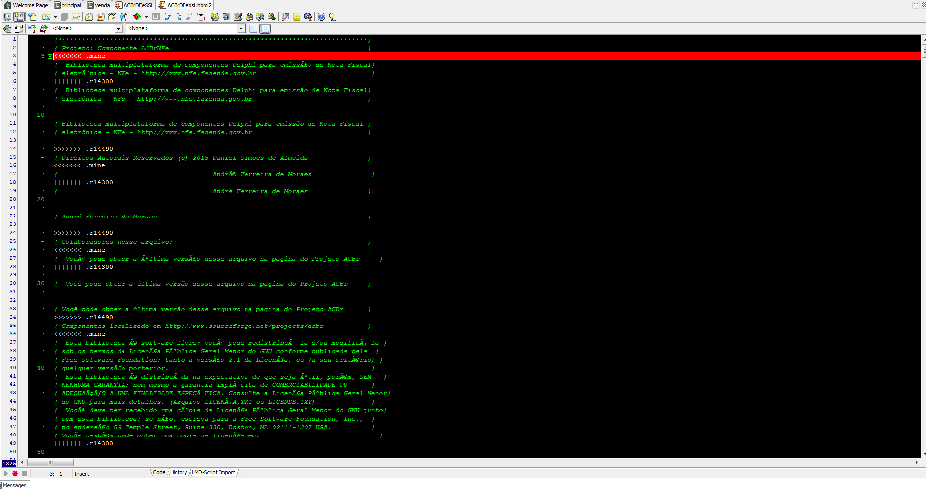The image size is (926, 489).
Task: Click the horizontal scrollbar left arrow
Action: click(22, 463)
